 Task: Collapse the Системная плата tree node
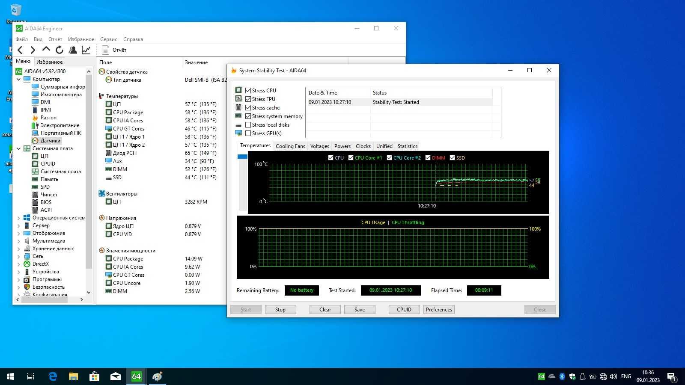point(18,148)
